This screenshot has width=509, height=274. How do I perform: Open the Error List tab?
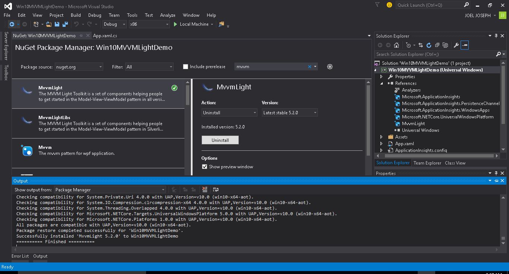(20, 256)
